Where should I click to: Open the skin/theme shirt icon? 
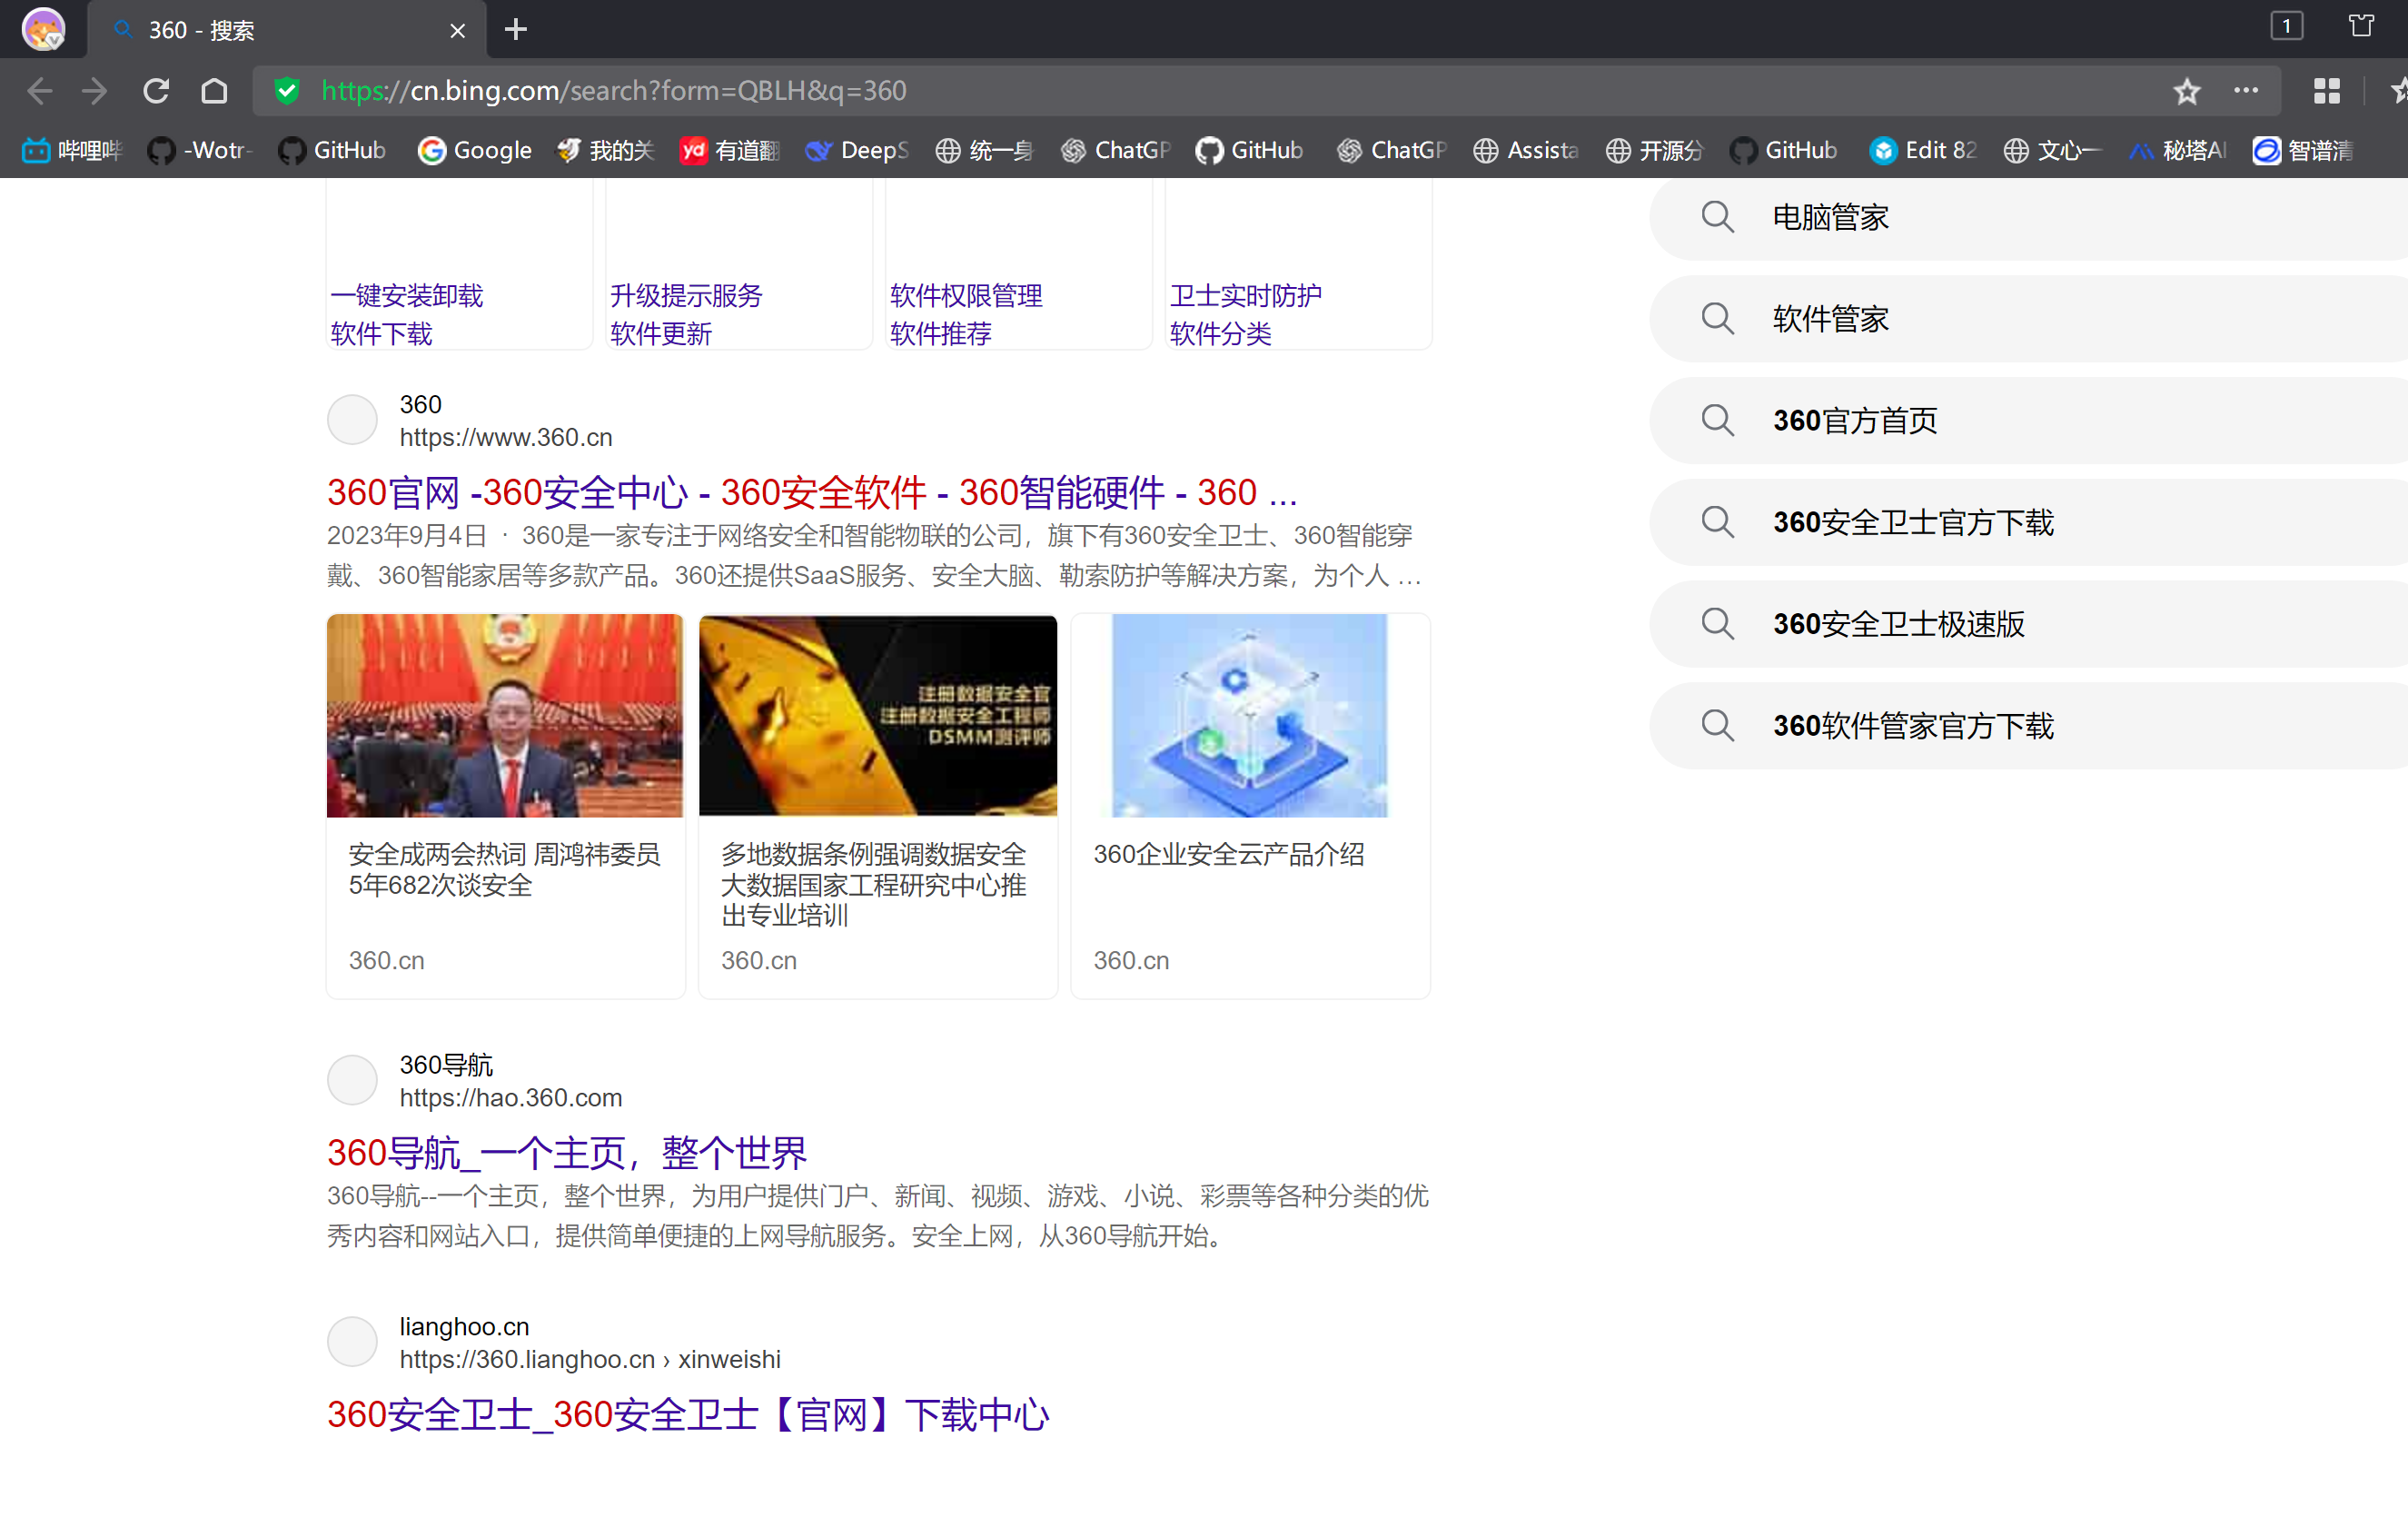pos(2361,26)
